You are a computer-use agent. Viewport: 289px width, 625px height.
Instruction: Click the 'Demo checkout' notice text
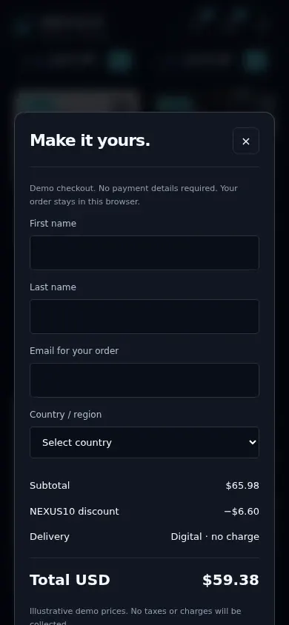click(x=133, y=195)
